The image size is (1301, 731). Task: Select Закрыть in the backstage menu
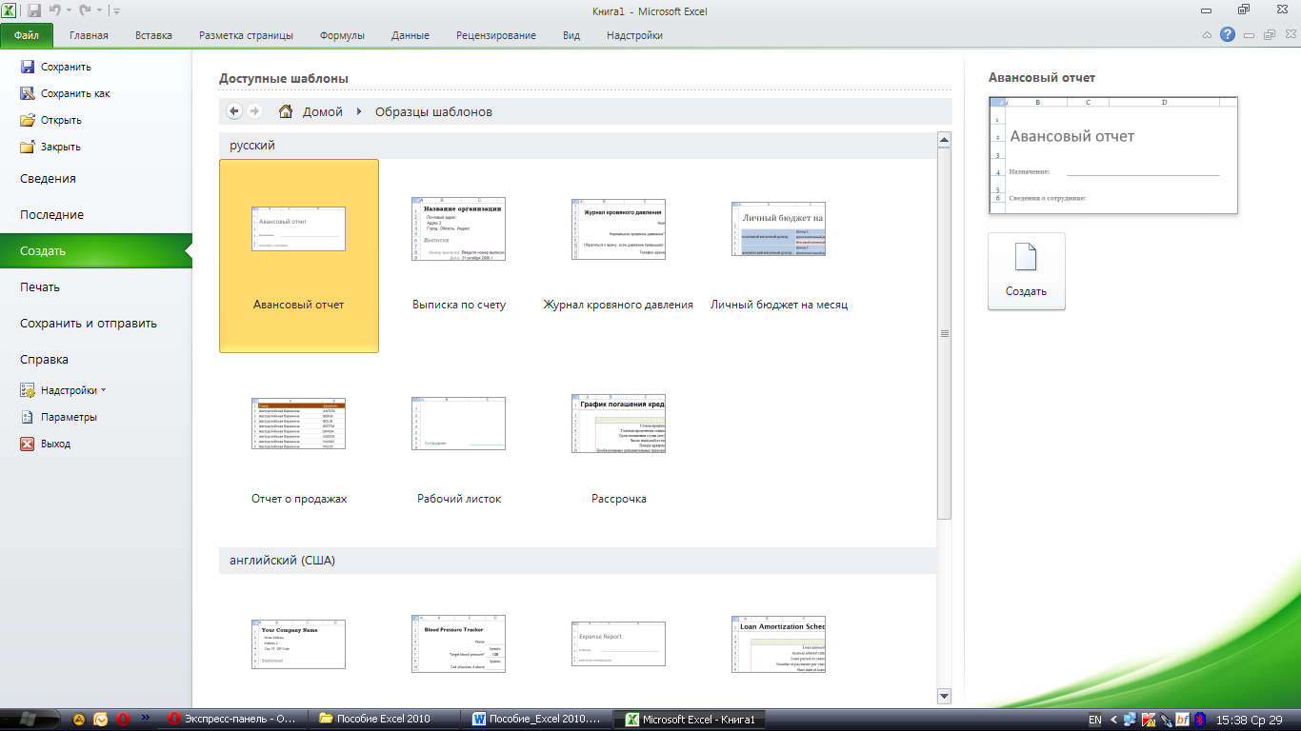(50, 147)
